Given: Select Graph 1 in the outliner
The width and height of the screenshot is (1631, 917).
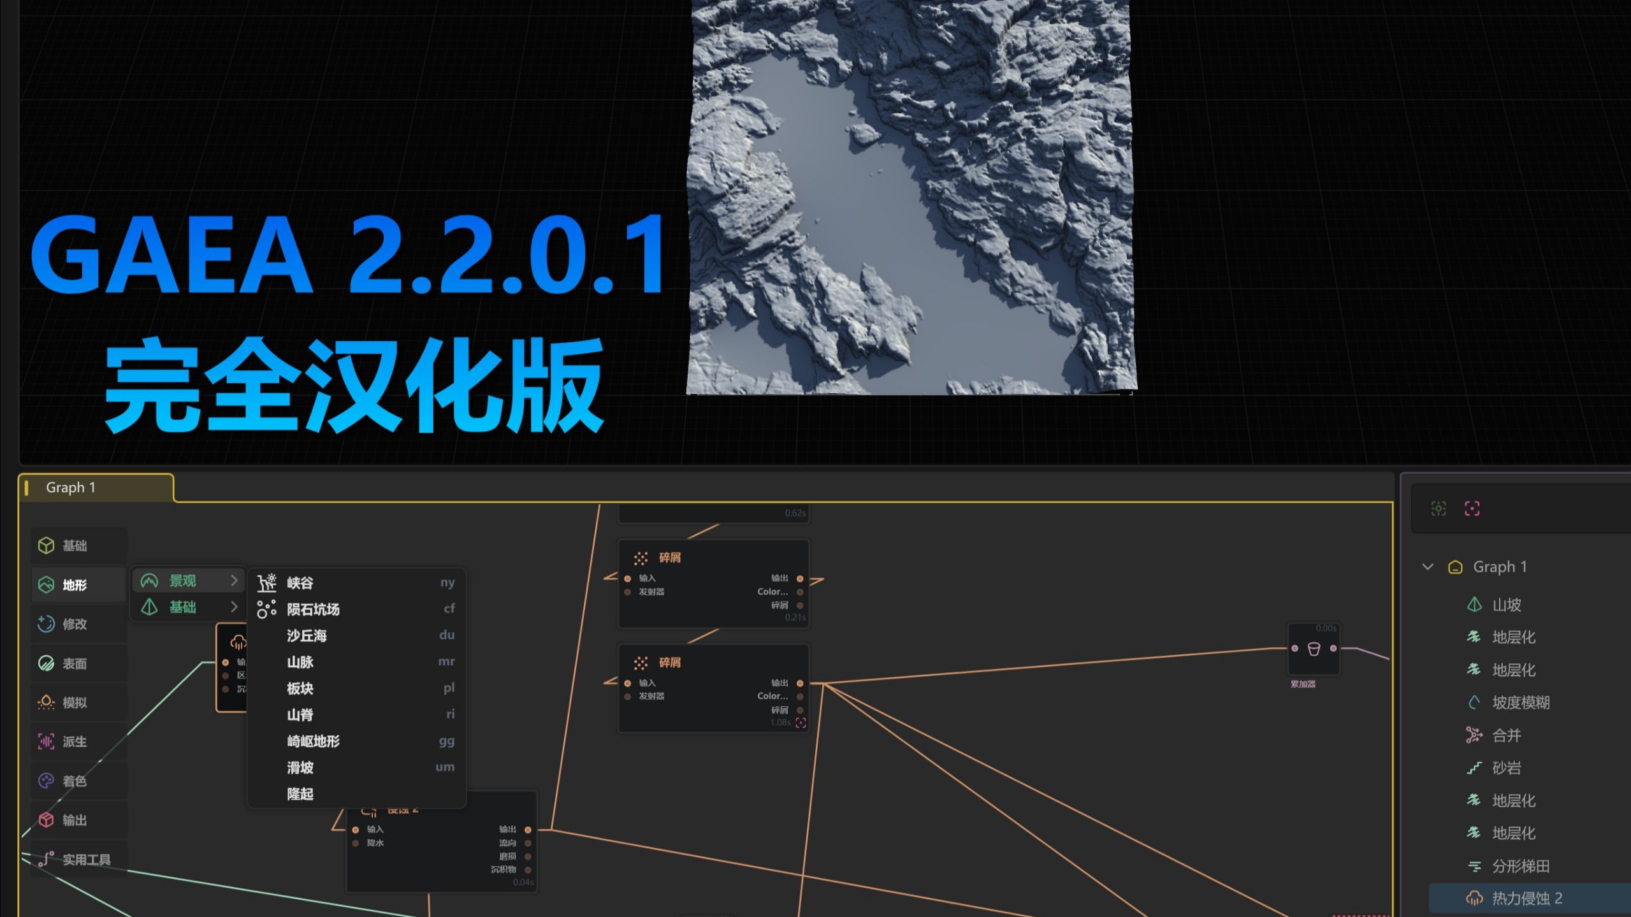Looking at the screenshot, I should coord(1500,567).
